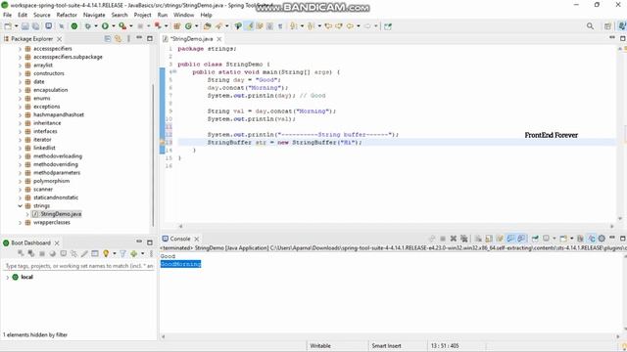Close the Boot Dashboard view
The image size is (627, 352).
[57, 242]
